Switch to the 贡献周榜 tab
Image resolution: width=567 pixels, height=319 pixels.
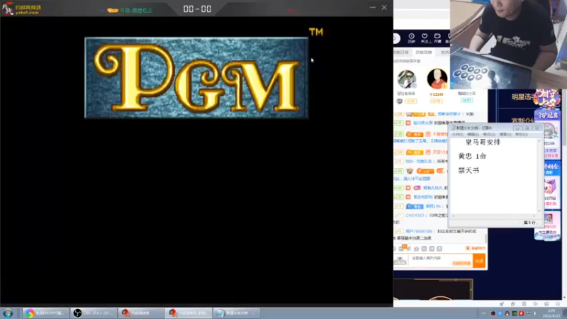point(423,52)
